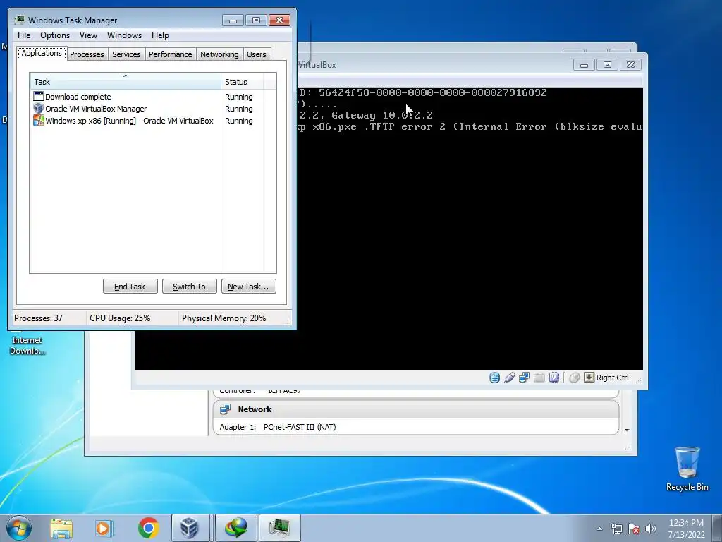This screenshot has height=542, width=722.
Task: Select the Download complete task row
Action: [153, 96]
